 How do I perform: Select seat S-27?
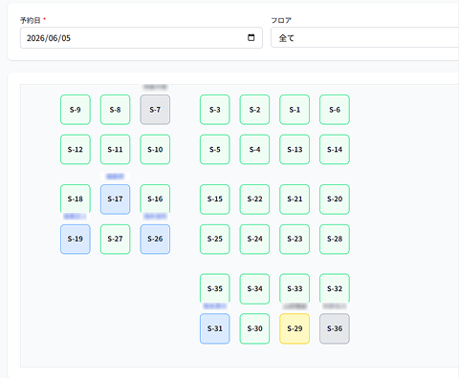point(115,239)
